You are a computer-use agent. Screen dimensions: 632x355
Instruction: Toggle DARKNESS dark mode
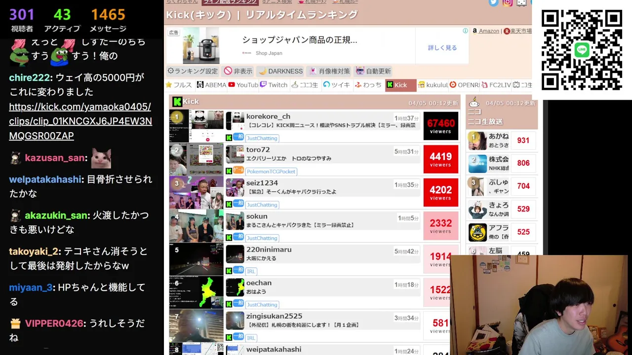coord(280,71)
